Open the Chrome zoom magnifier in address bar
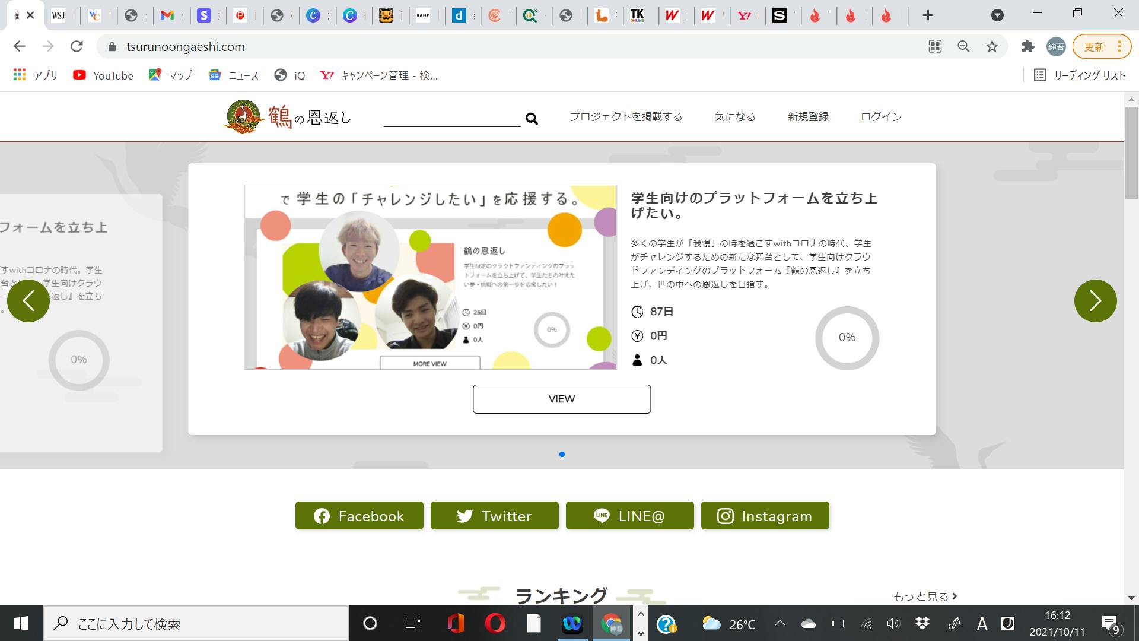Screen dimensions: 1139x641 pyautogui.click(x=963, y=46)
